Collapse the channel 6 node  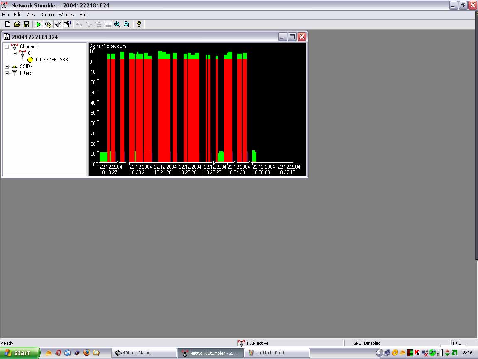tap(15, 53)
